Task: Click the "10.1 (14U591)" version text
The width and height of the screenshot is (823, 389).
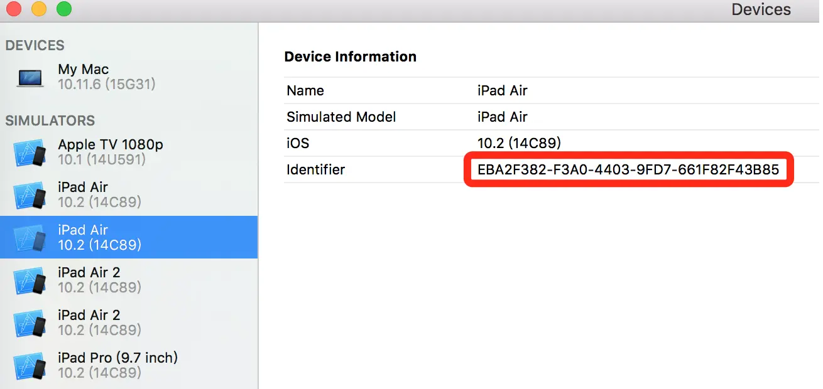Action: tap(102, 159)
